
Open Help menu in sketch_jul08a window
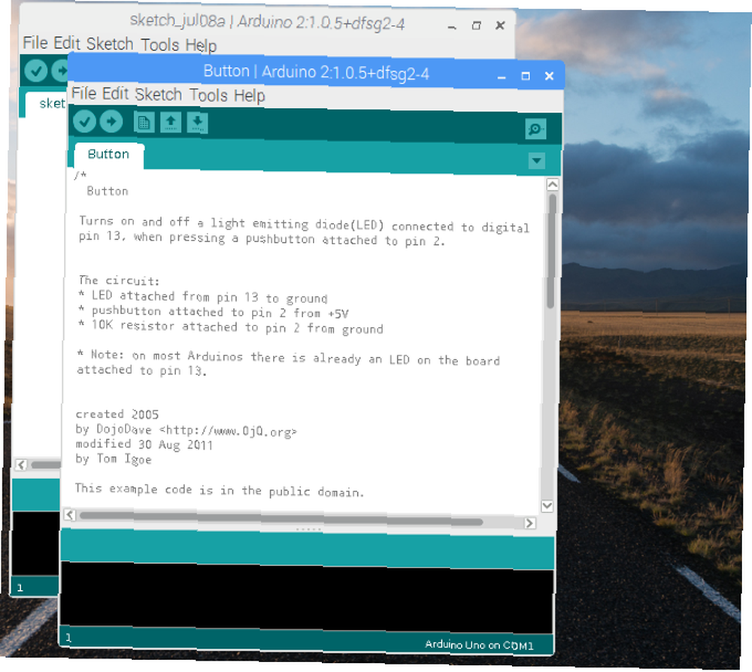tap(201, 45)
